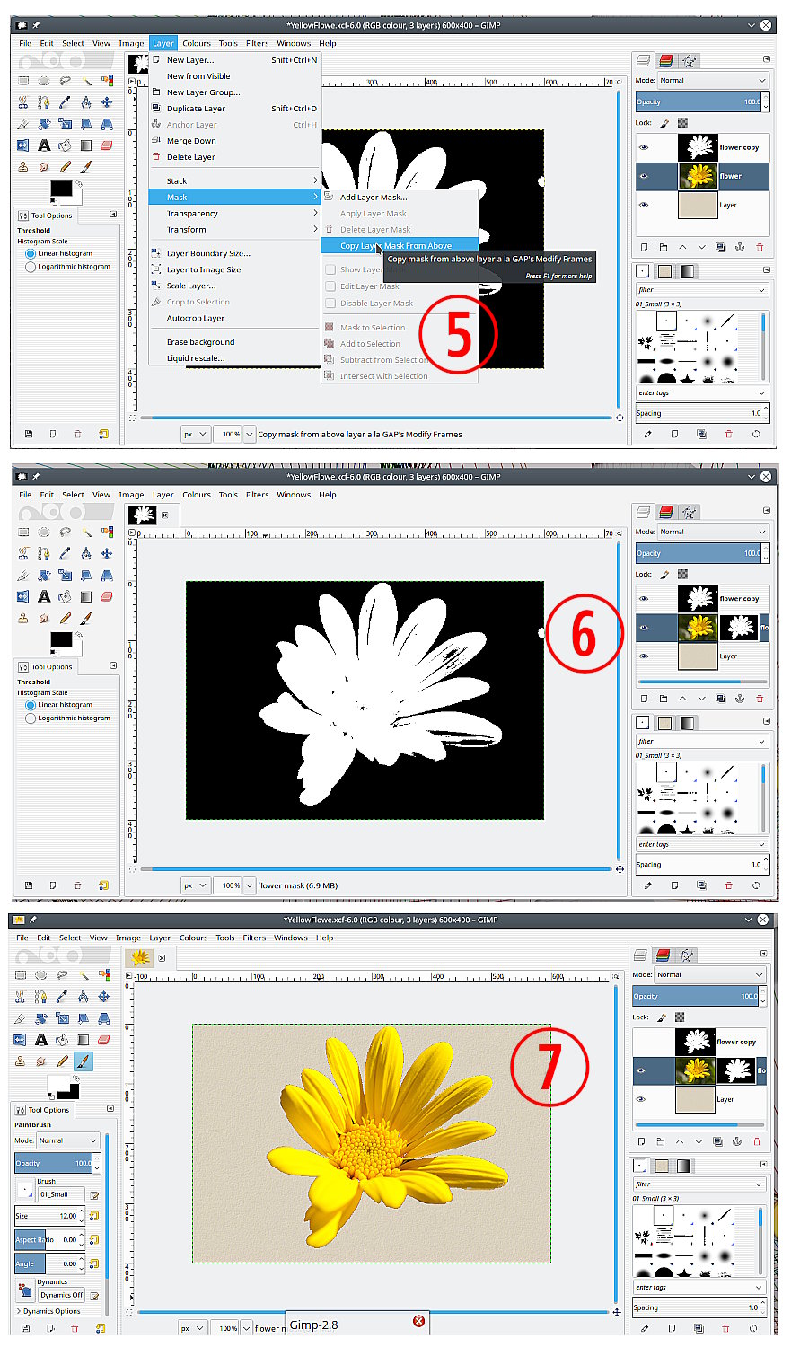Raise layer arrow in the Layer-menu window's panel
Viewport: 800px width, 1347px height.
pos(682,247)
